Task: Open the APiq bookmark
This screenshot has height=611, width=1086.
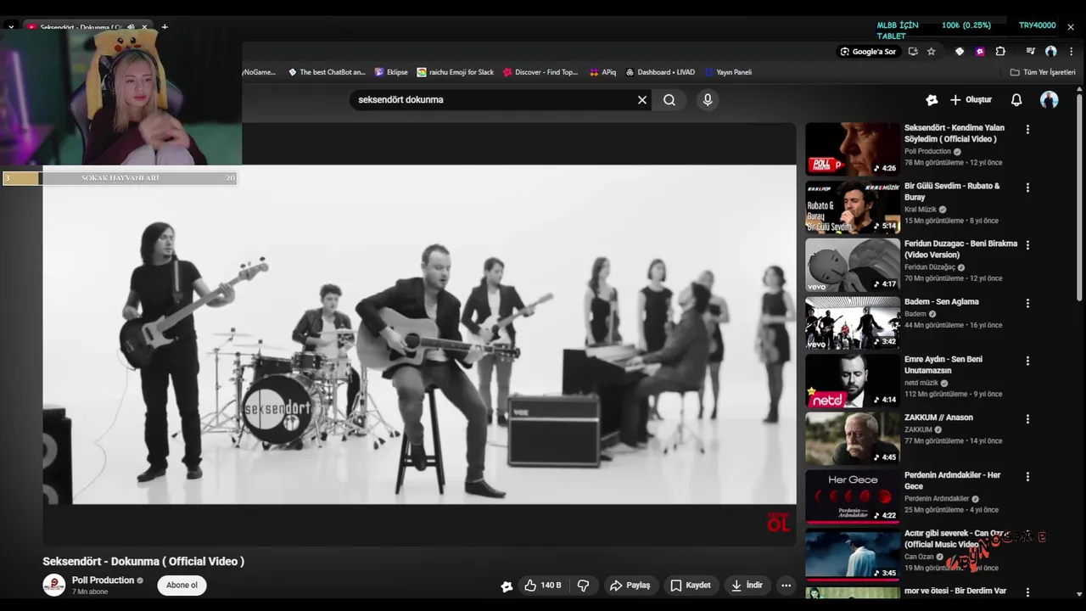Action: (x=603, y=72)
